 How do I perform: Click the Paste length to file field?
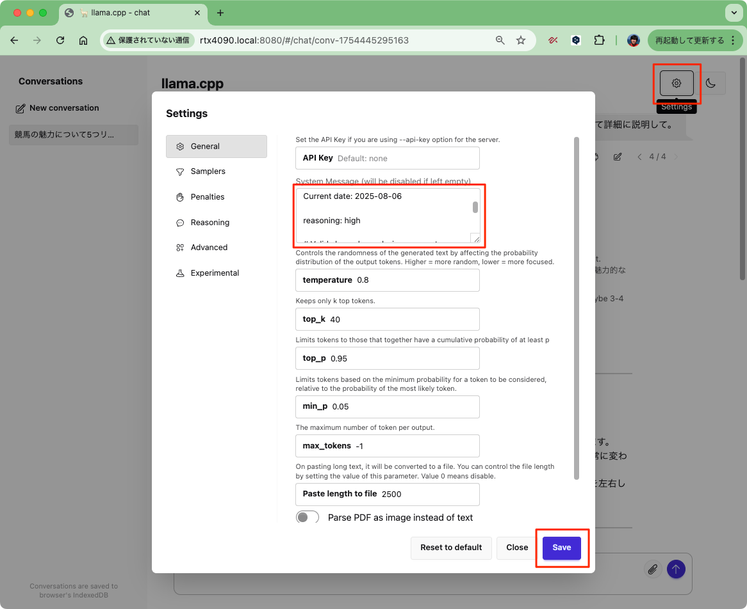[x=388, y=494]
